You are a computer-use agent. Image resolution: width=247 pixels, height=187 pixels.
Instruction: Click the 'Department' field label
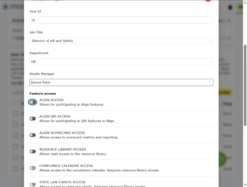(x=39, y=53)
